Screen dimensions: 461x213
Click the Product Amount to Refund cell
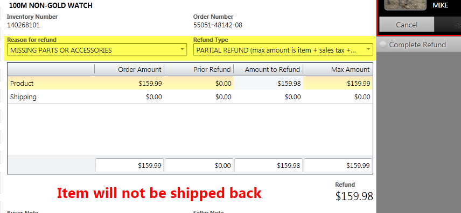point(268,83)
